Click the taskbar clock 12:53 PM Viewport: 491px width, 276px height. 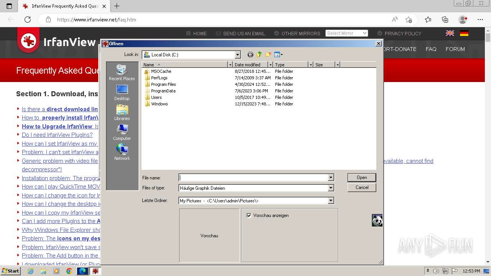471,271
